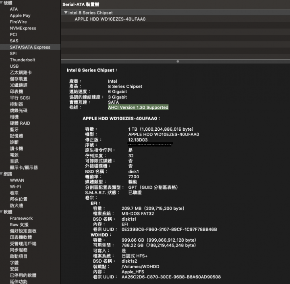Open SPI in the sidebar
The width and height of the screenshot is (290, 284).
click(x=13, y=54)
